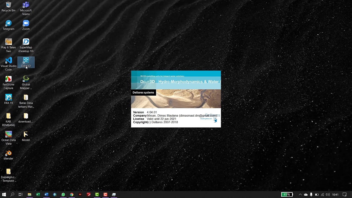Click the 49% battery indicator
Image resolution: width=352 pixels, height=198 pixels.
click(x=287, y=194)
